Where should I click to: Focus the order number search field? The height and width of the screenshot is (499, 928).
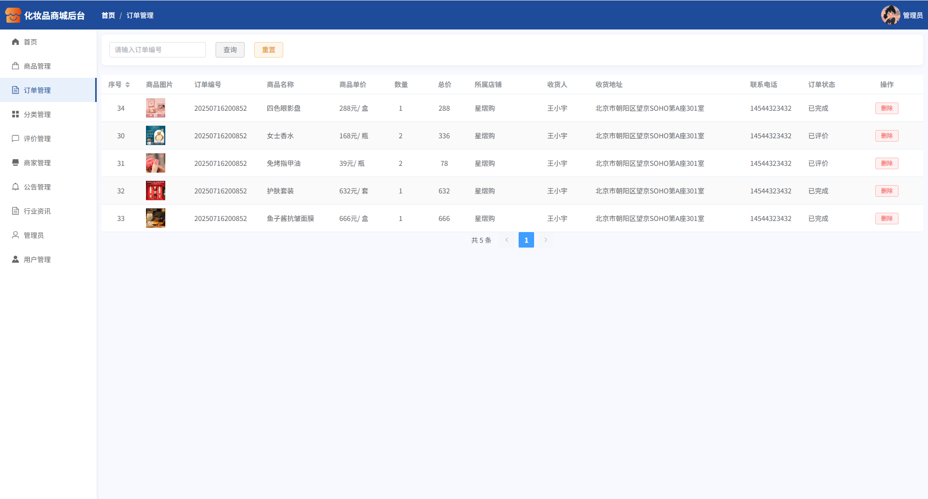point(158,50)
